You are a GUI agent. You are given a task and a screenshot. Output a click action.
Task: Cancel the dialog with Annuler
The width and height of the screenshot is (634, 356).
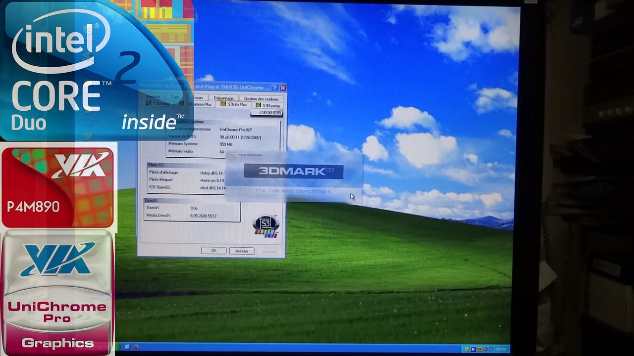242,251
